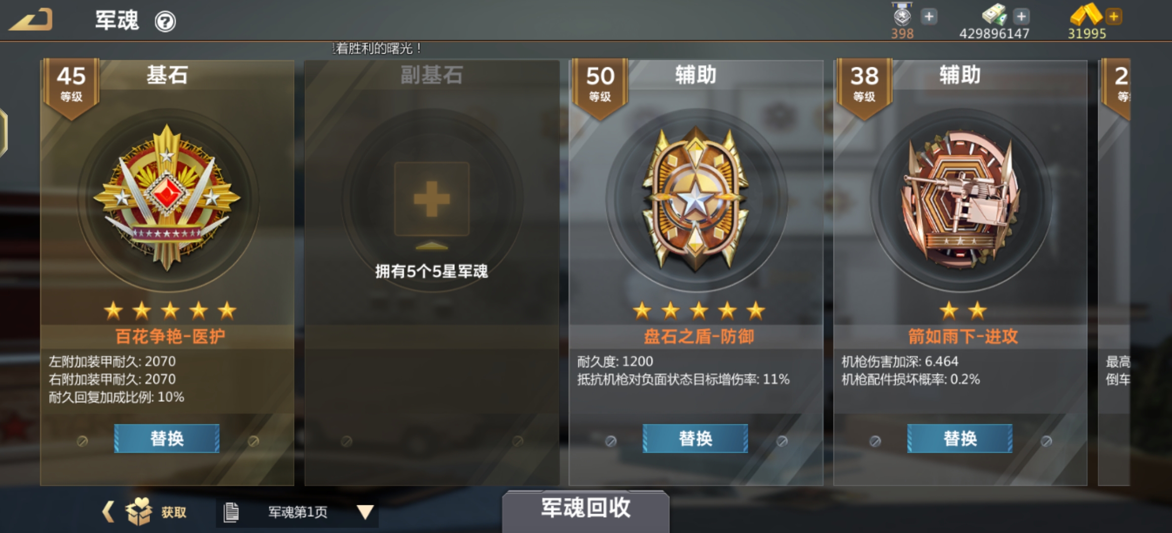
Task: Open the 军魂回收 tab
Action: tap(586, 508)
